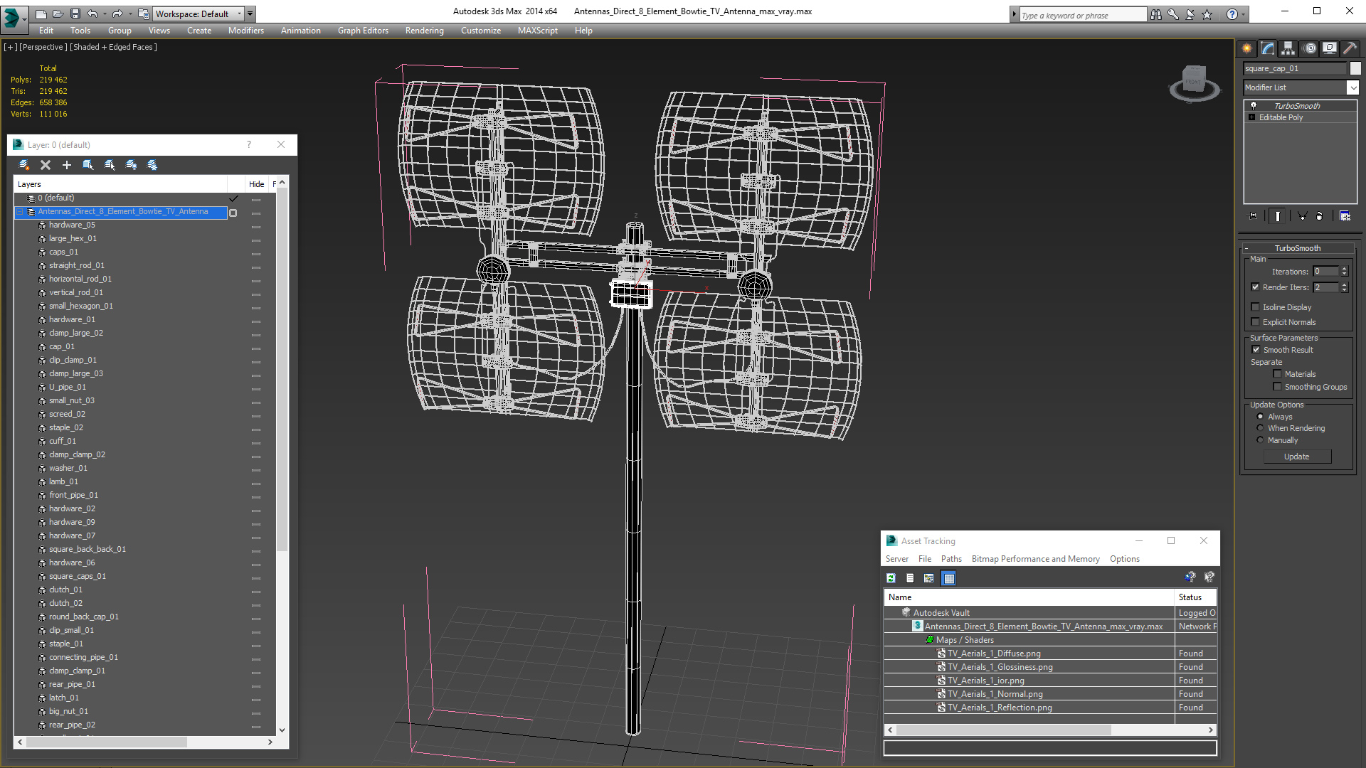Viewport: 1366px width, 768px height.
Task: Click the Update button in TurboSmooth
Action: pos(1296,457)
